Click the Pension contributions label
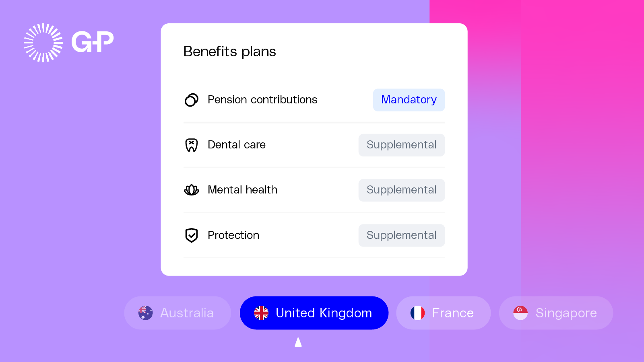The width and height of the screenshot is (644, 362). 262,100
